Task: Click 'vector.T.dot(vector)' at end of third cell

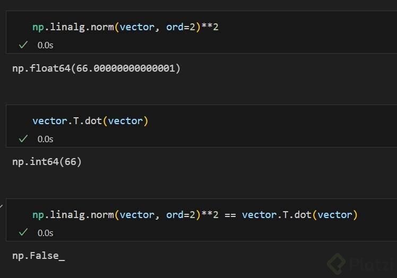Action: (299, 215)
